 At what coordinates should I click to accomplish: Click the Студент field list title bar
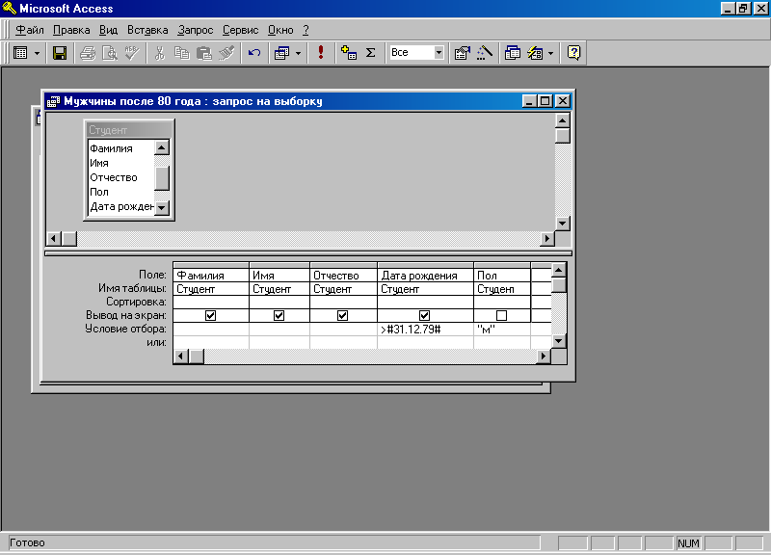[129, 130]
